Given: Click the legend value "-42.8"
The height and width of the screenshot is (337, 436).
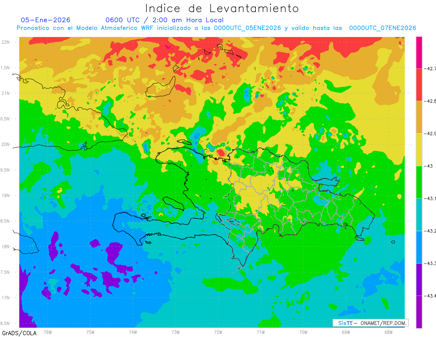Looking at the screenshot, I should 429,101.
